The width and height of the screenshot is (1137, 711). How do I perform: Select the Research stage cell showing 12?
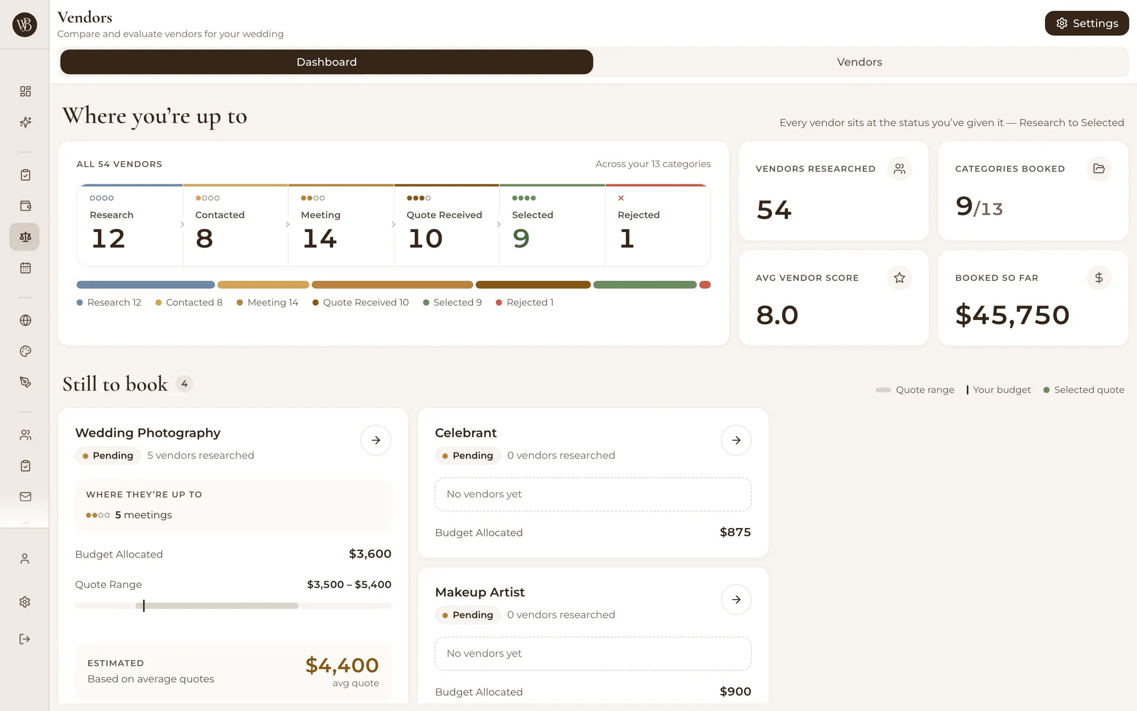[x=130, y=226]
